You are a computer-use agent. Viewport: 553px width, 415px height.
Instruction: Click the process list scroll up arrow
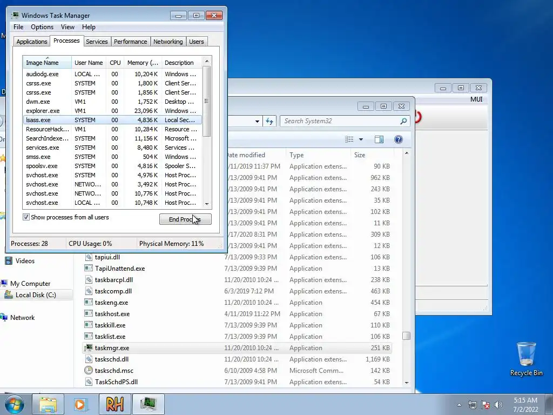coord(207,61)
